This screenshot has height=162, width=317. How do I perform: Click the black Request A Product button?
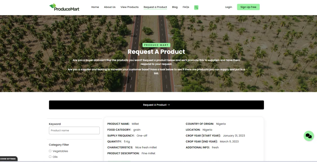pos(156,105)
